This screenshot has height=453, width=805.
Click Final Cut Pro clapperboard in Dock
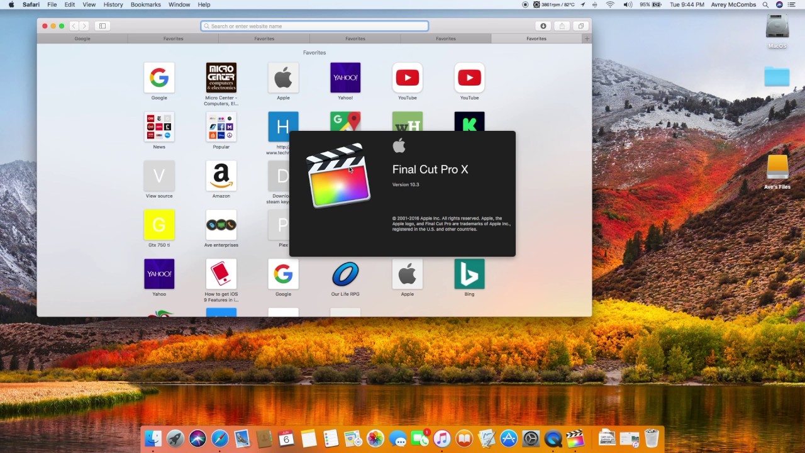(x=575, y=439)
